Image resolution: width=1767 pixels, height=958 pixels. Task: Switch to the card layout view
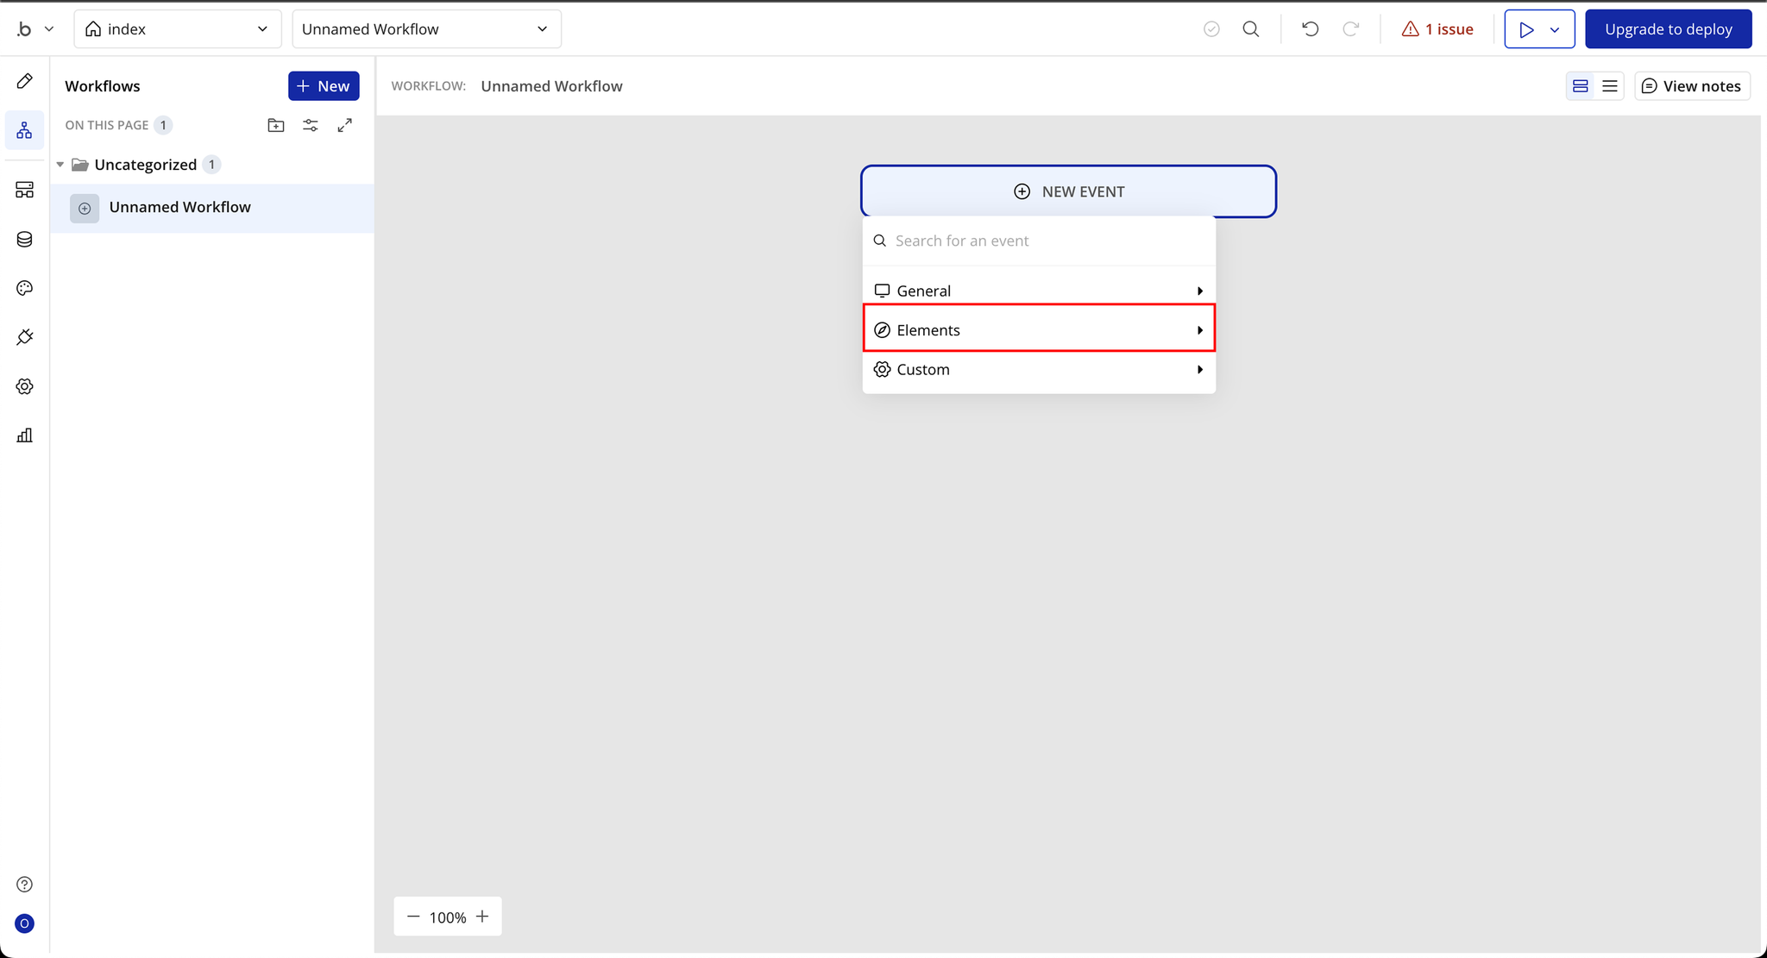1581,86
